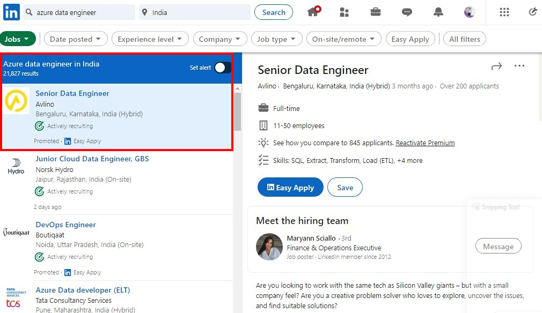Viewport: 542px width, 313px height.
Task: Expand the On-site/remote filter
Action: 344,39
